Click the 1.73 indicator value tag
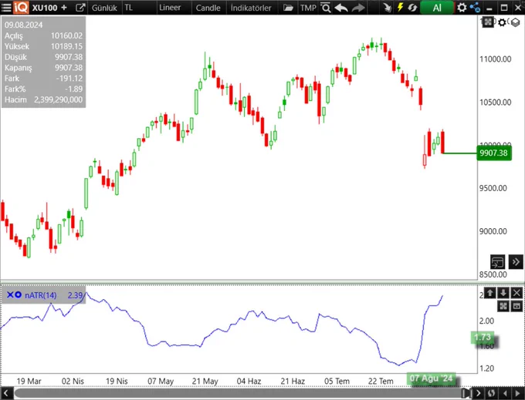Image resolution: width=525 pixels, height=400 pixels. pyautogui.click(x=483, y=337)
